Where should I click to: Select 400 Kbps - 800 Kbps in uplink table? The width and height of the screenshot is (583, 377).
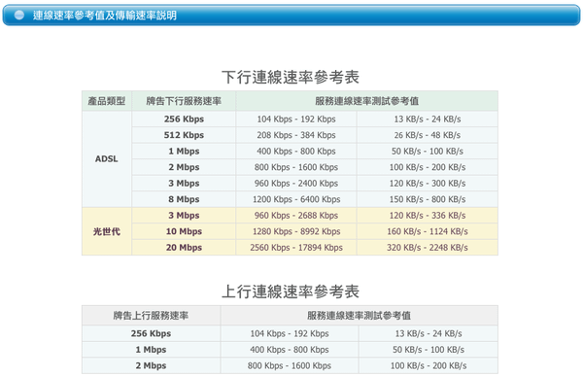point(290,350)
